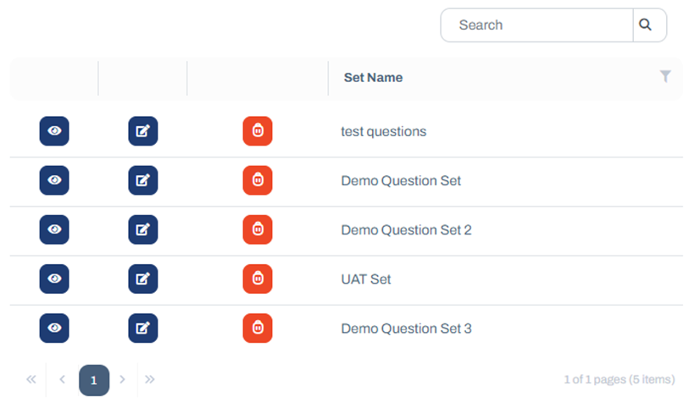
Task: View the Demo Question Set
Action: (54, 180)
